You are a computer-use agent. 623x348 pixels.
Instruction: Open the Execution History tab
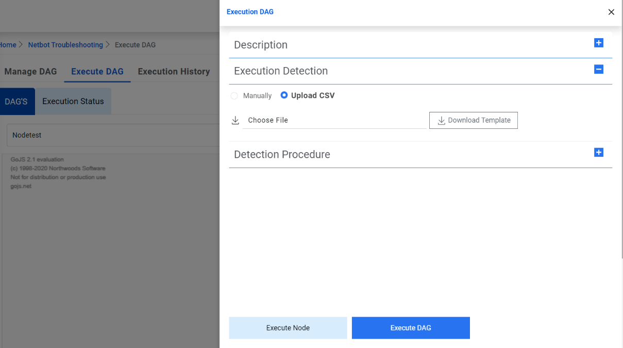click(x=174, y=71)
